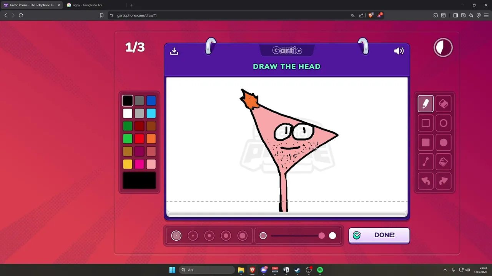Pick the dark green color swatch
This screenshot has height=276, width=492.
[x=128, y=126]
